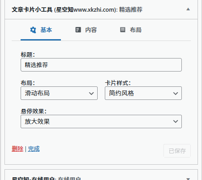The image size is (202, 180).
Task: Open the 卡片样式 dropdown showing 简约风格
Action: coord(143,93)
